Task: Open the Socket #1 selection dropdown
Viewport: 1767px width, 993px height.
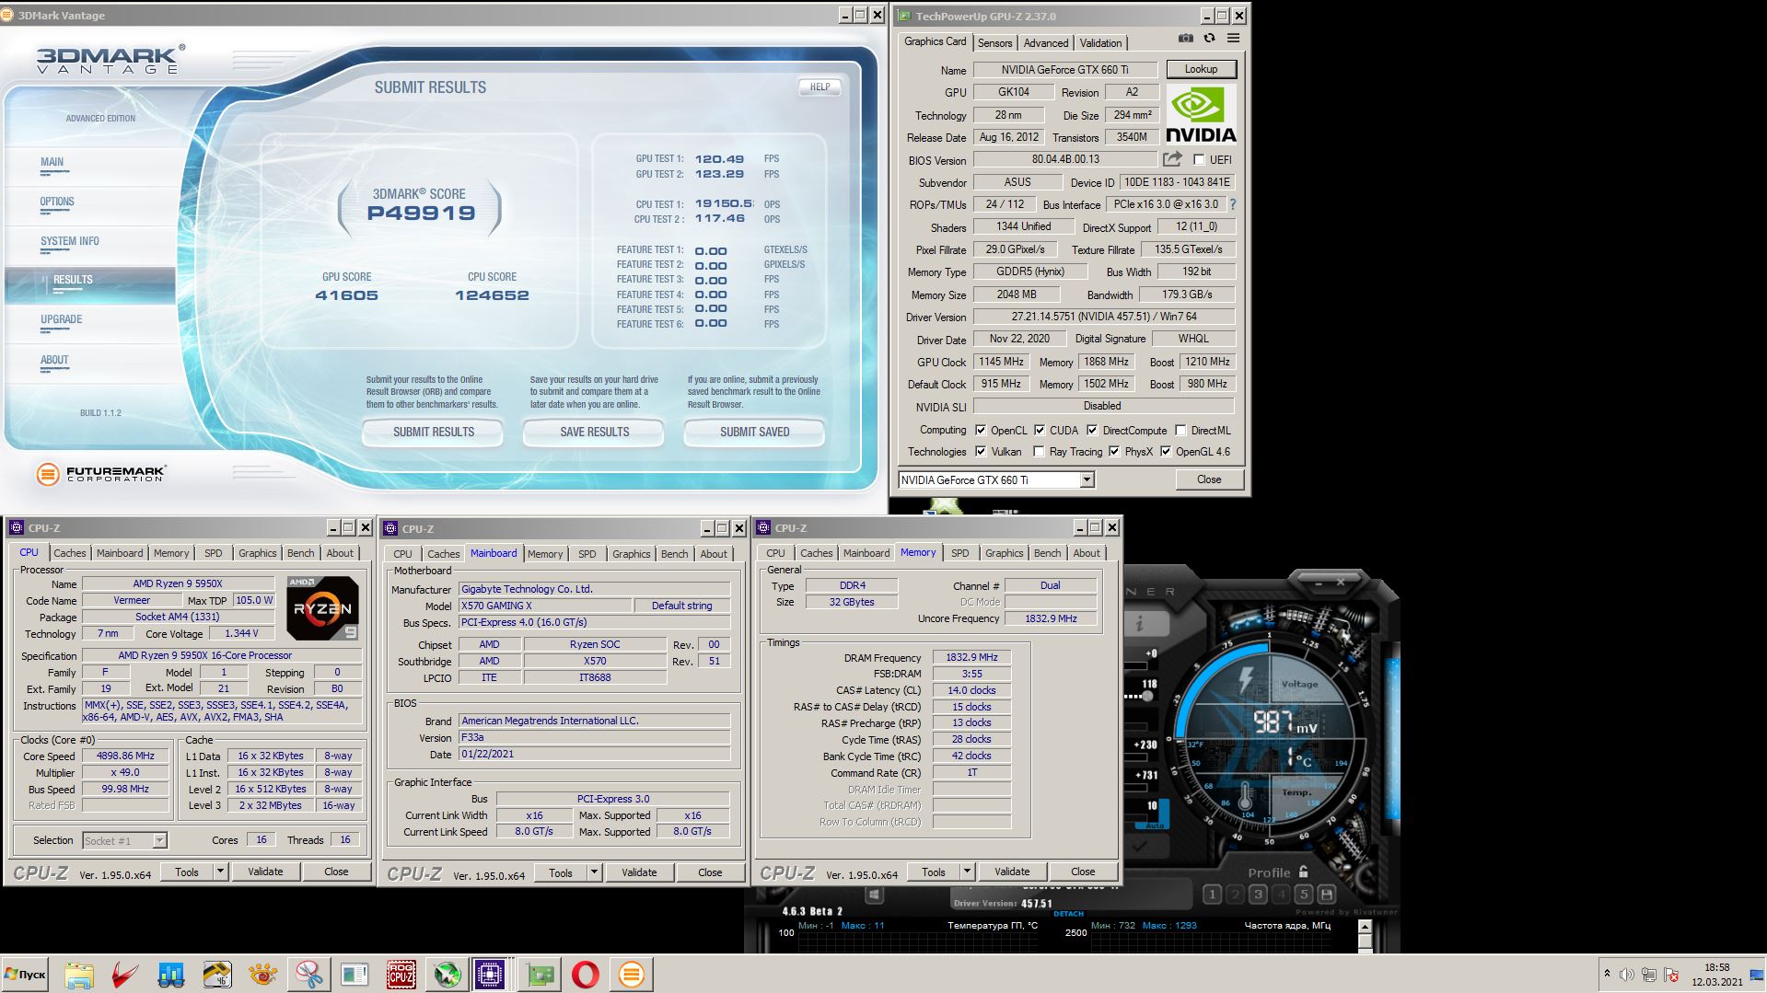Action: pyautogui.click(x=159, y=840)
